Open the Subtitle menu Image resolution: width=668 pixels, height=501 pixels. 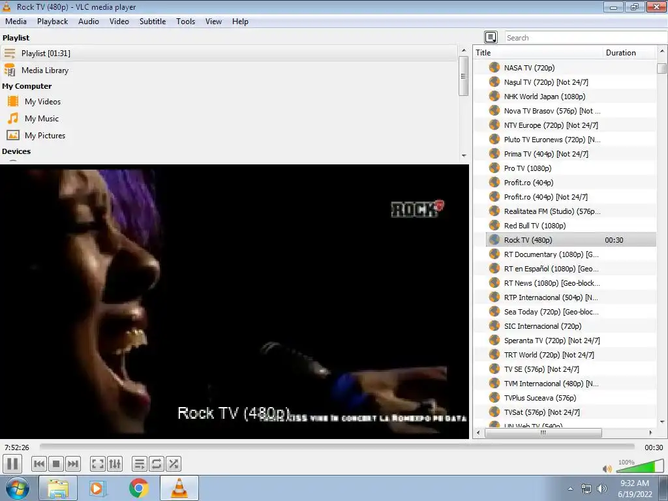(153, 22)
